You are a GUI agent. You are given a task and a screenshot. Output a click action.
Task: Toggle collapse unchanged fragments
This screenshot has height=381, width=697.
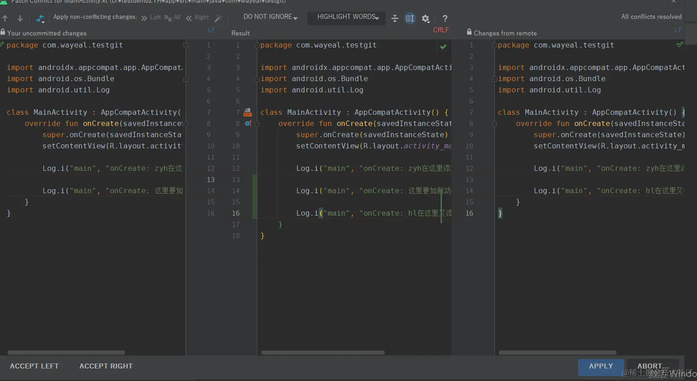click(x=394, y=18)
